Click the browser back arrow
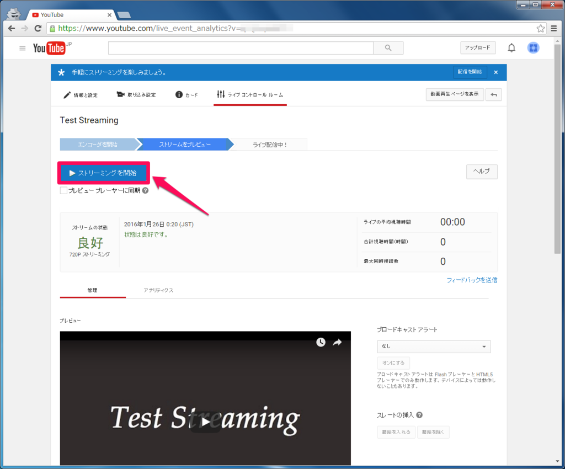The height and width of the screenshot is (469, 565). (x=12, y=28)
